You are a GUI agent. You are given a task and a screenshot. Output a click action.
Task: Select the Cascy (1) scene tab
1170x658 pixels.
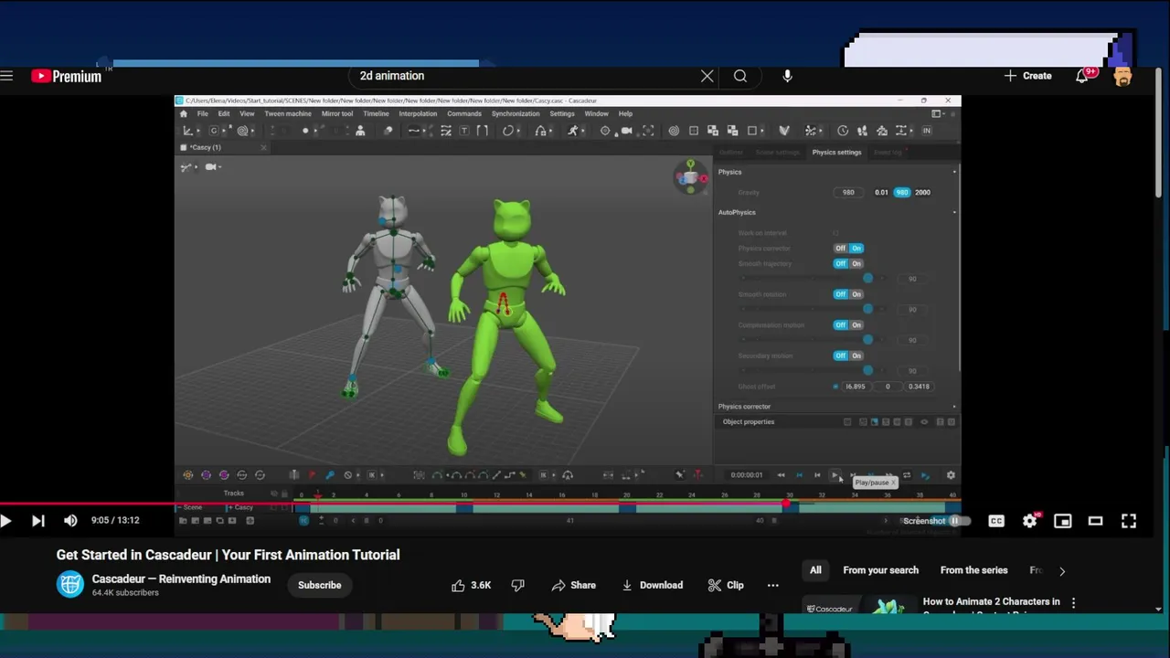pos(207,147)
